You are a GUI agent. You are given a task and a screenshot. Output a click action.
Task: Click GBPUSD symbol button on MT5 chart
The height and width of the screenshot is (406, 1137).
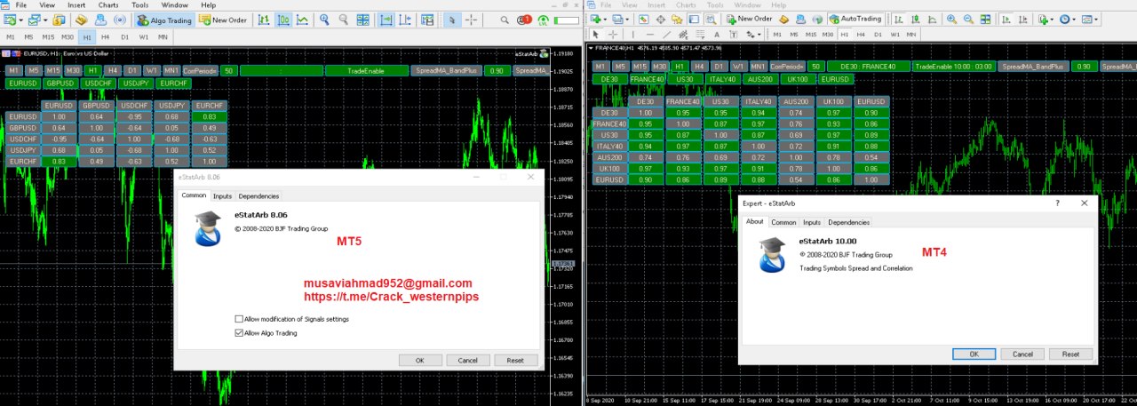(60, 83)
